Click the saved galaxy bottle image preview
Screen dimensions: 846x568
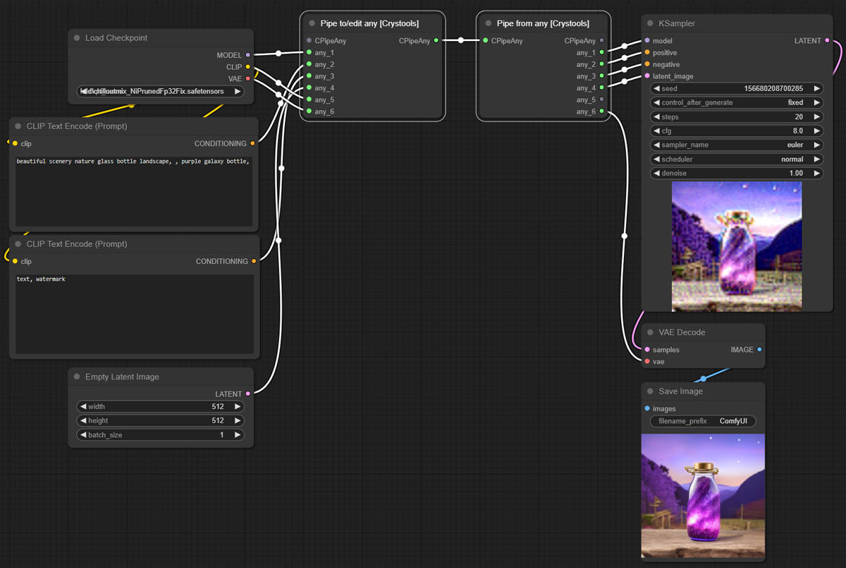703,496
